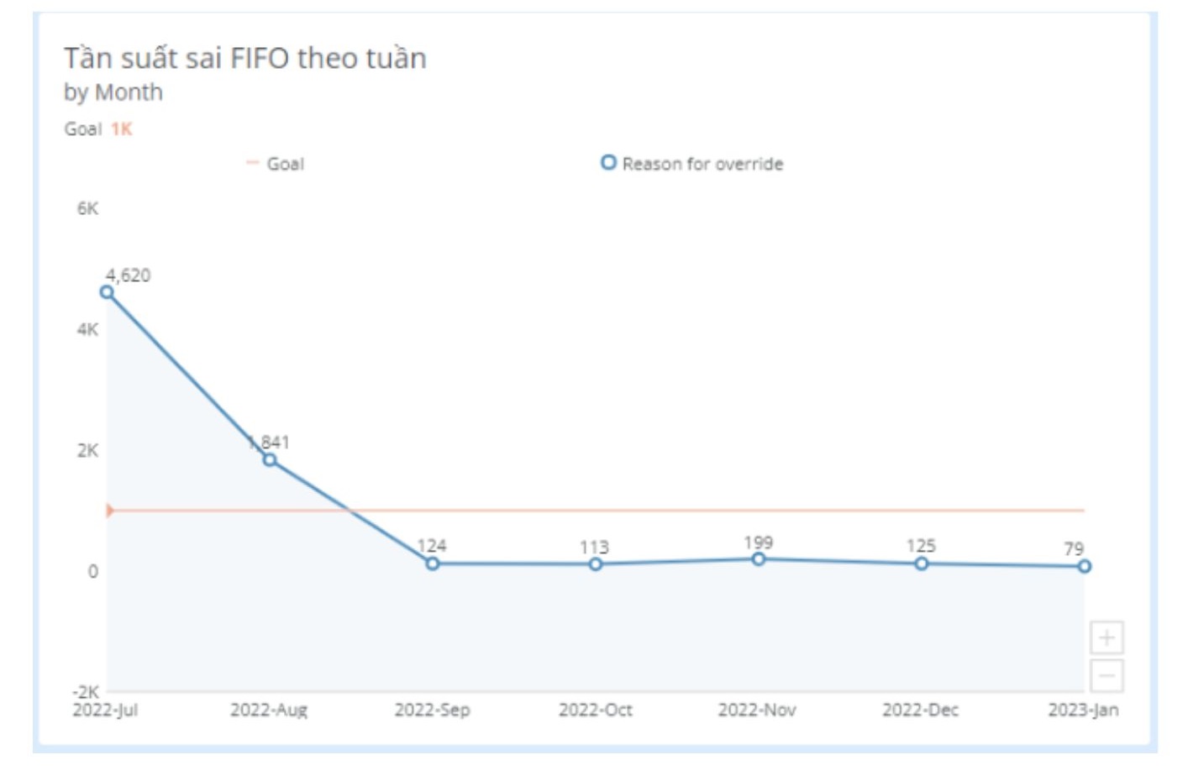Screen dimensions: 1188x781
Task: Click the 2022-Nov x-axis label
Action: point(756,710)
